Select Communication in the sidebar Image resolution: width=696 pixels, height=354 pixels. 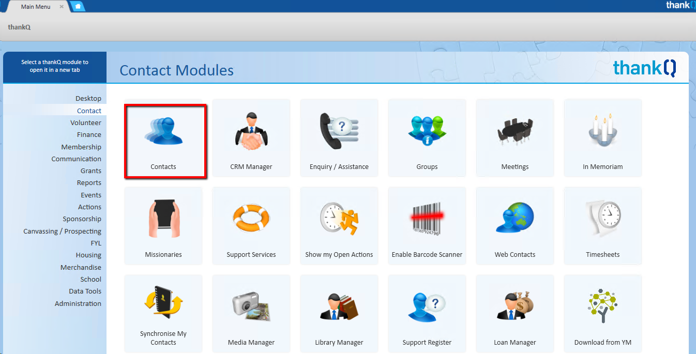pos(77,159)
